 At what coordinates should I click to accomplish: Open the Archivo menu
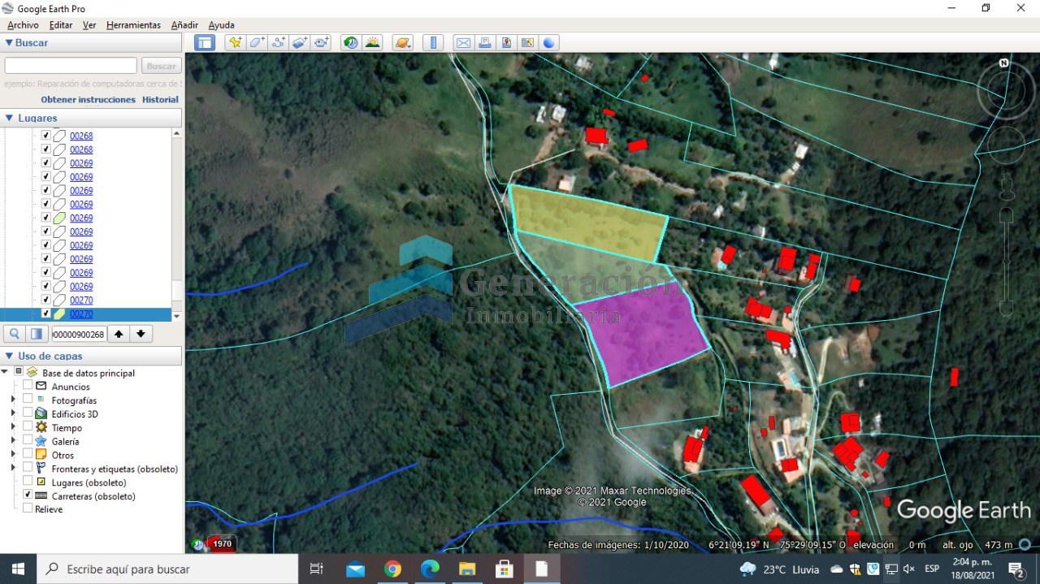pos(23,25)
